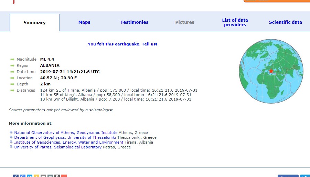Click the Facebook share icon at bottom

(x=15, y=176)
